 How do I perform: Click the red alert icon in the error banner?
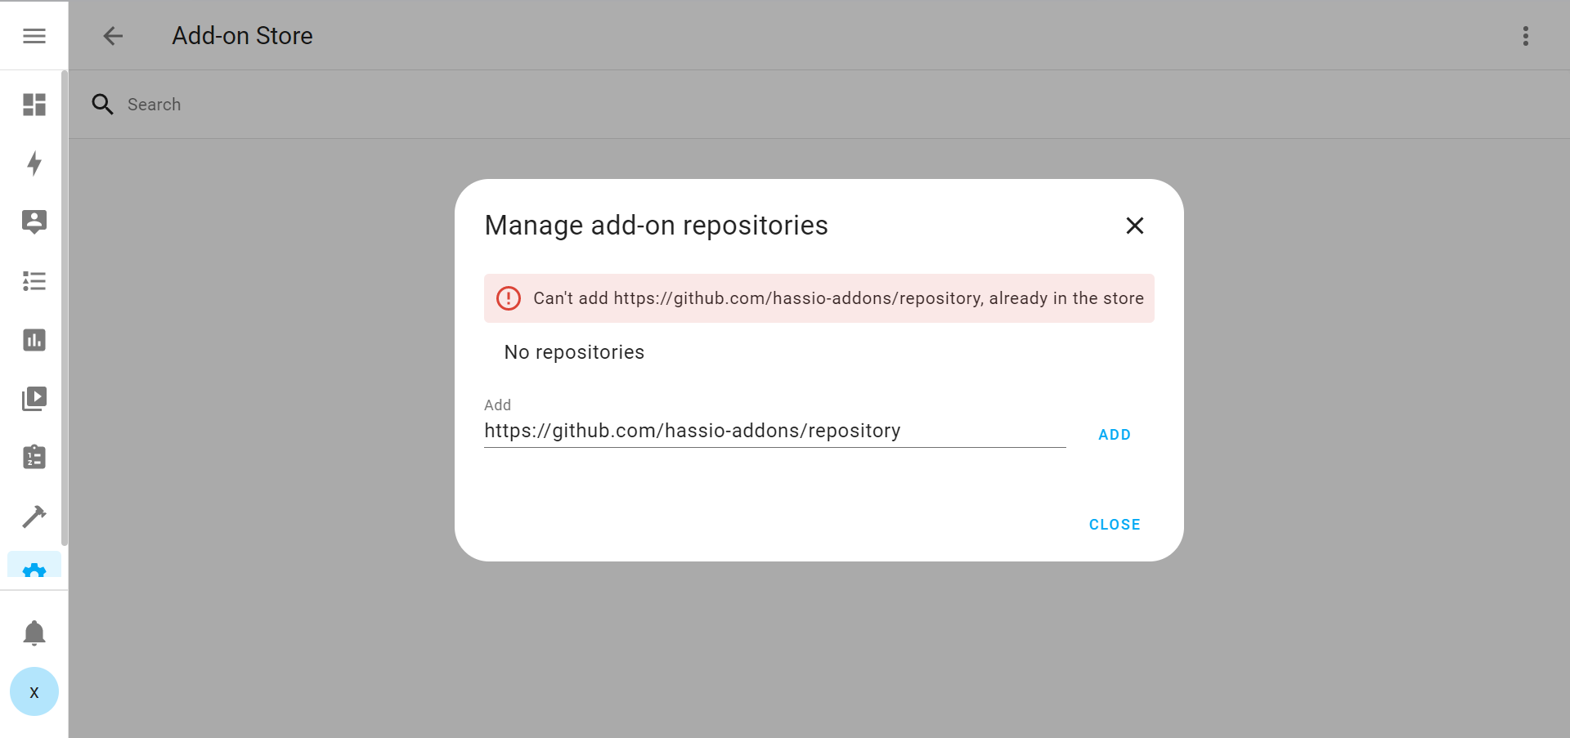tap(508, 298)
